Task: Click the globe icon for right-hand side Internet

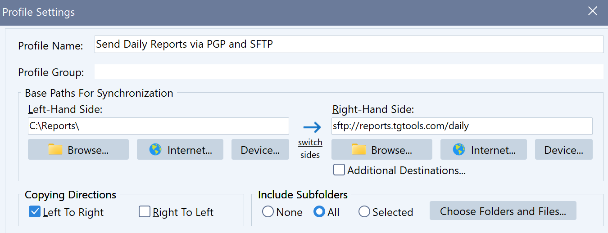Action: [459, 150]
